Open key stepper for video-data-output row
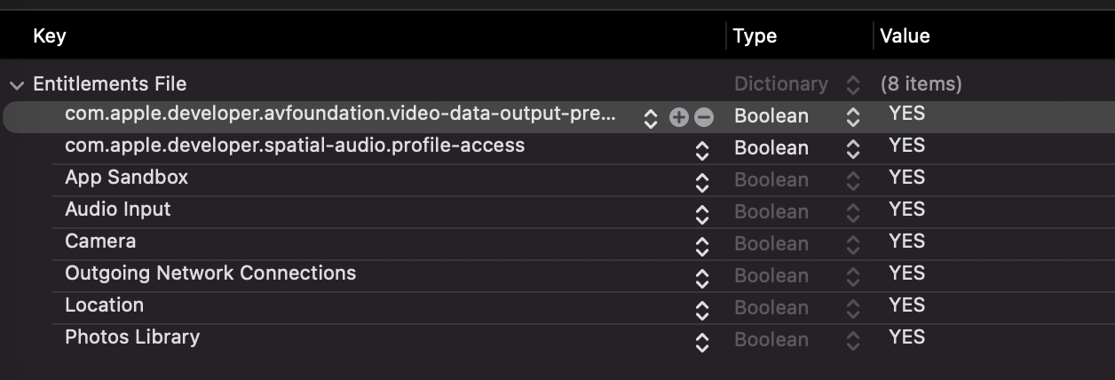This screenshot has height=380, width=1115. click(x=651, y=117)
